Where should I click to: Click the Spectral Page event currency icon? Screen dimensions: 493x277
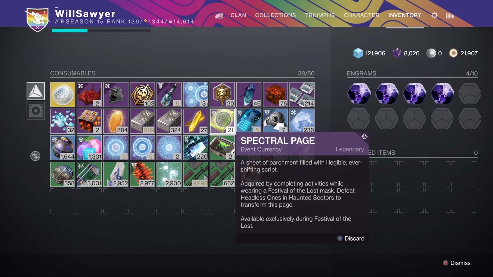(x=222, y=121)
